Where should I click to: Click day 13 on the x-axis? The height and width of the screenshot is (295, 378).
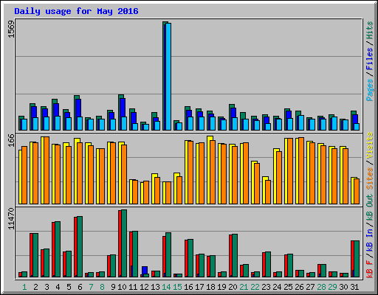tap(155, 287)
